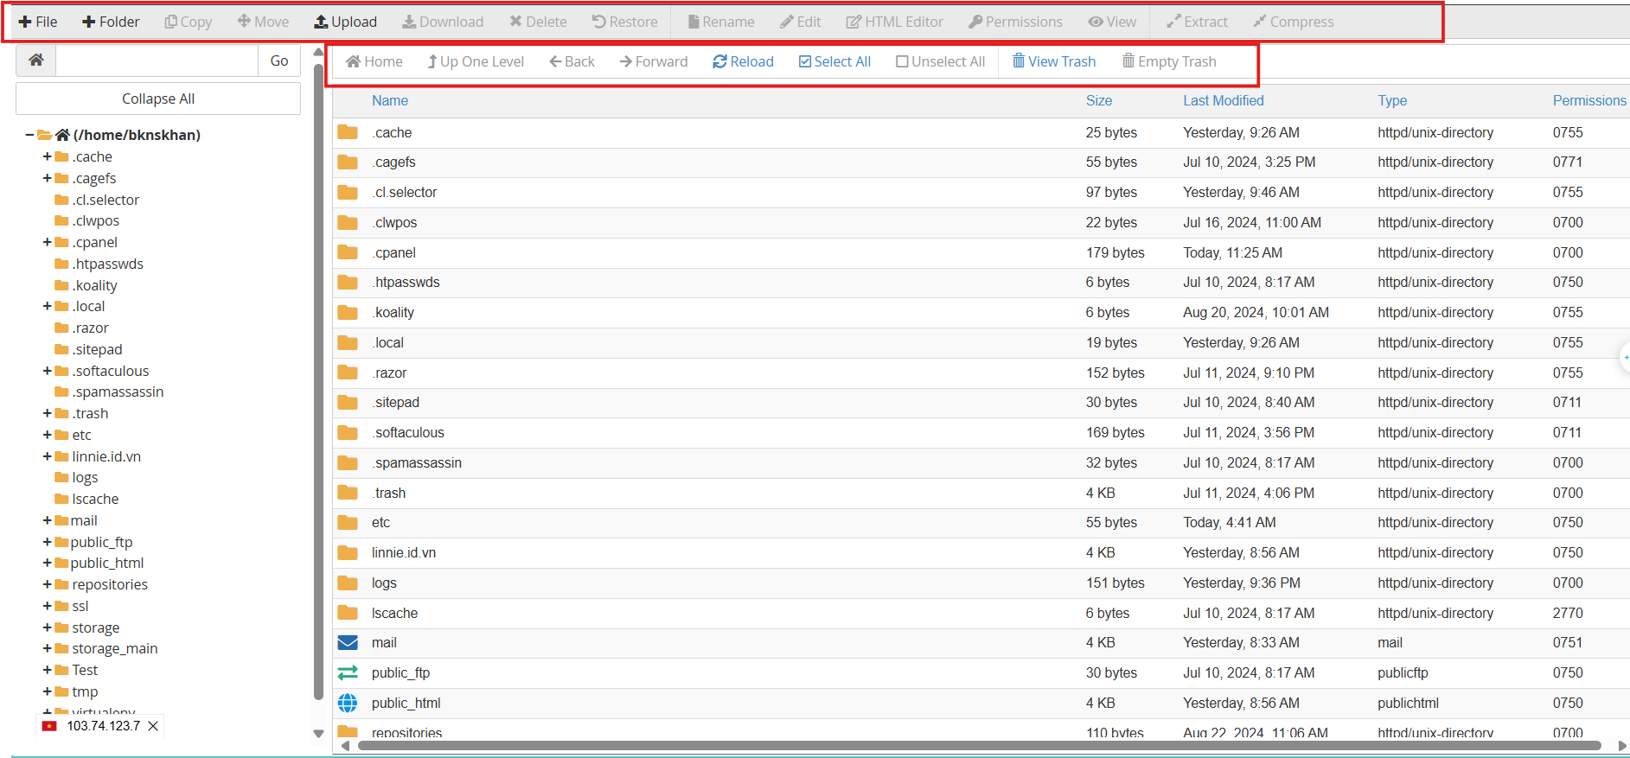Viewport: 1630px width, 758px height.
Task: Sort by Size column header
Action: [x=1099, y=100]
